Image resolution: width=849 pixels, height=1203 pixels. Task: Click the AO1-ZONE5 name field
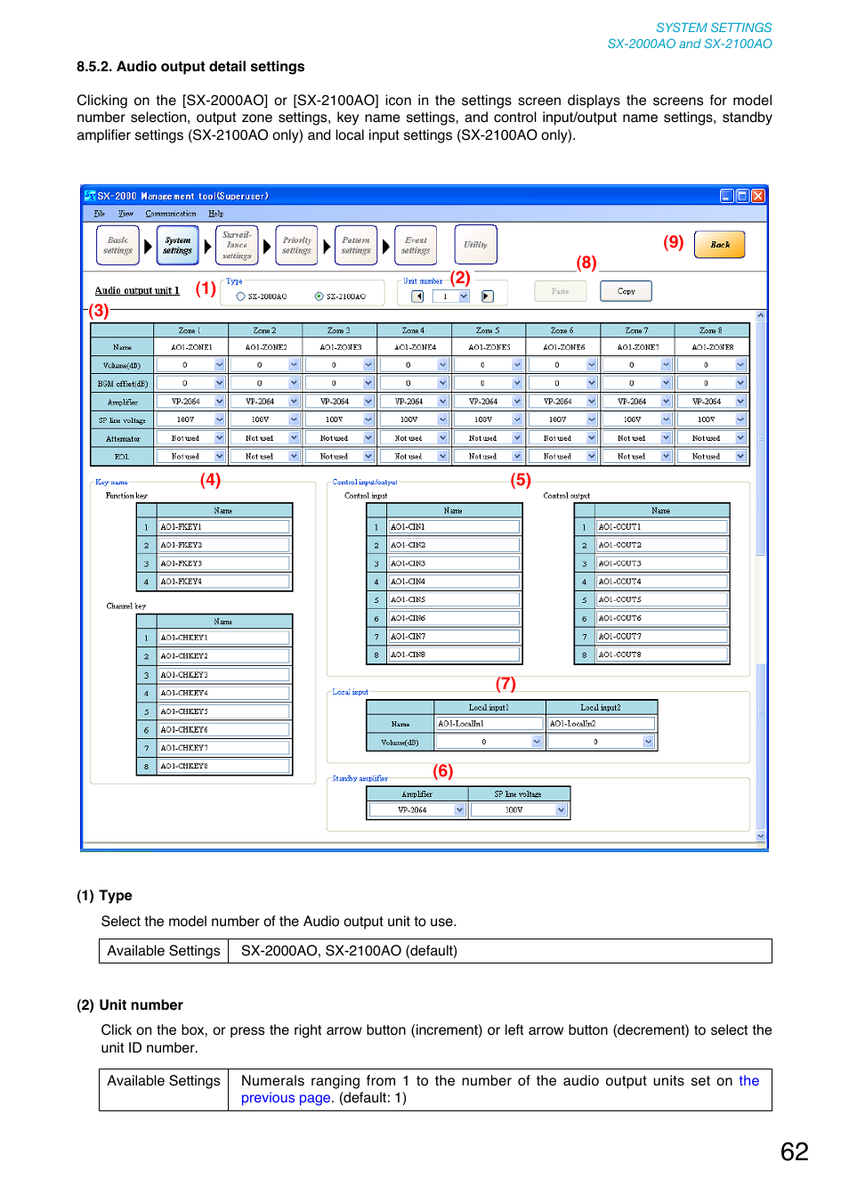point(489,347)
